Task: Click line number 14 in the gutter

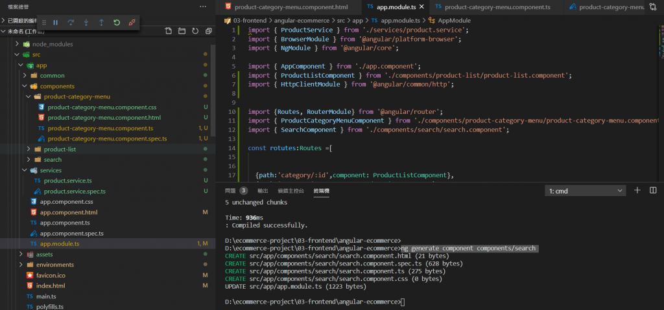Action: pos(231,148)
